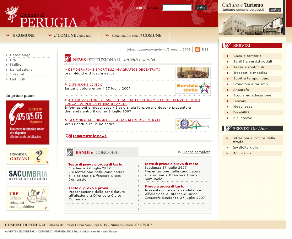Click the Servizio Civile logo thumbnail
Screen dimensions: 292x239
pyautogui.click(x=193, y=88)
